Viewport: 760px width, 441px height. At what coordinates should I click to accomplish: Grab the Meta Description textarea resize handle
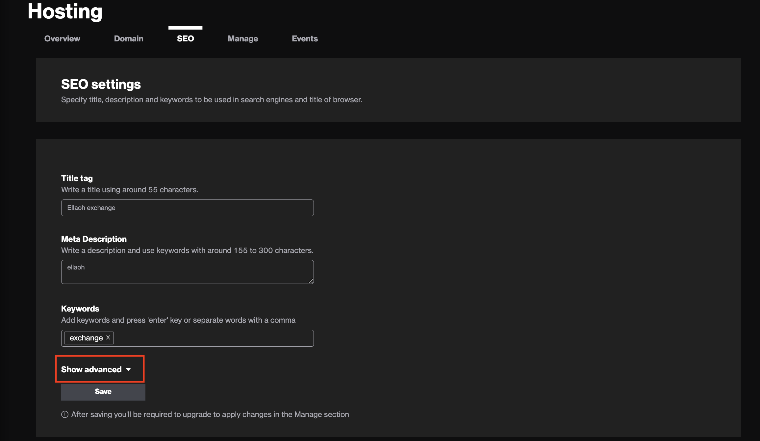(311, 281)
